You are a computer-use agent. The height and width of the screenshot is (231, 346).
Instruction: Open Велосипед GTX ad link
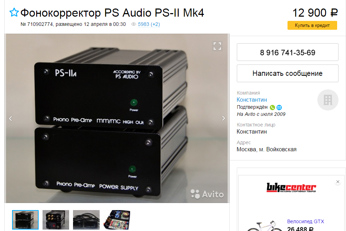305,221
